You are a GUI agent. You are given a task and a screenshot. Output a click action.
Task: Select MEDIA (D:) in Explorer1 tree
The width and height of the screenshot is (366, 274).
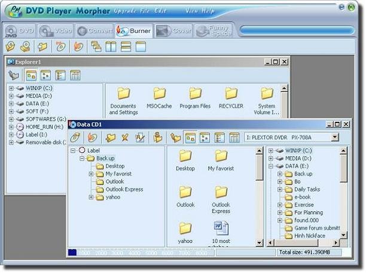coord(39,96)
